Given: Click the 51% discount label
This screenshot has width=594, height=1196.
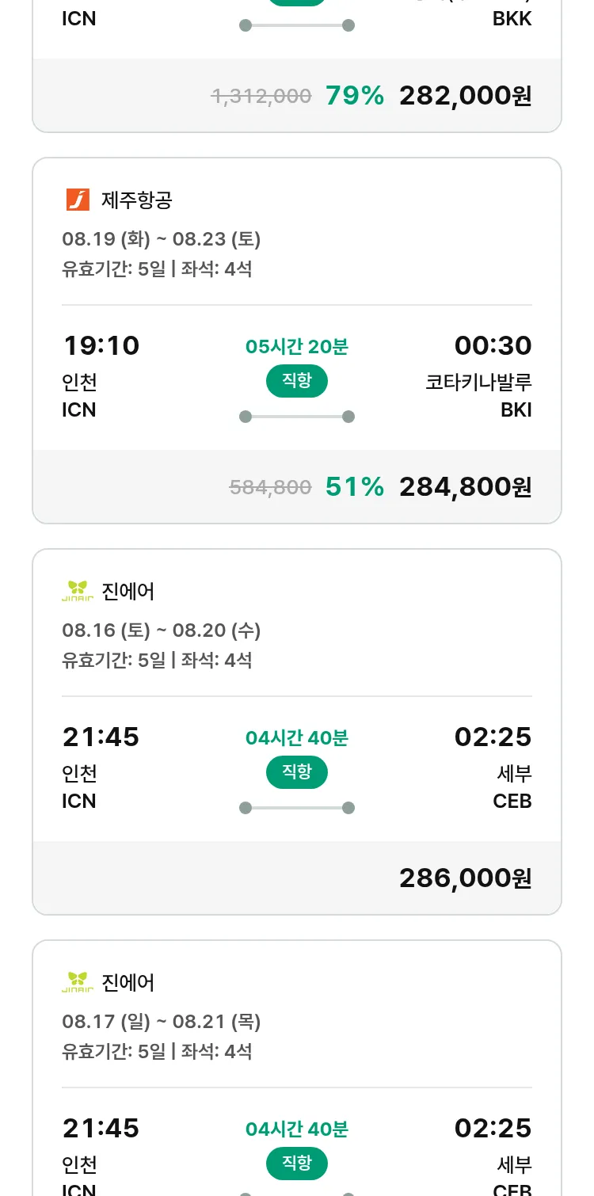Looking at the screenshot, I should pos(354,486).
